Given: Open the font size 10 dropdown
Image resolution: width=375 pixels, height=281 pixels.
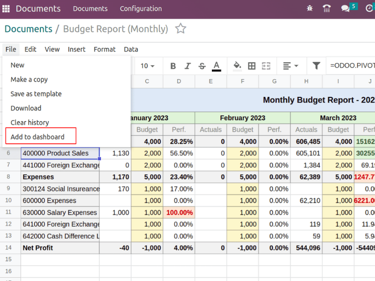Looking at the screenshot, I should pos(148,66).
